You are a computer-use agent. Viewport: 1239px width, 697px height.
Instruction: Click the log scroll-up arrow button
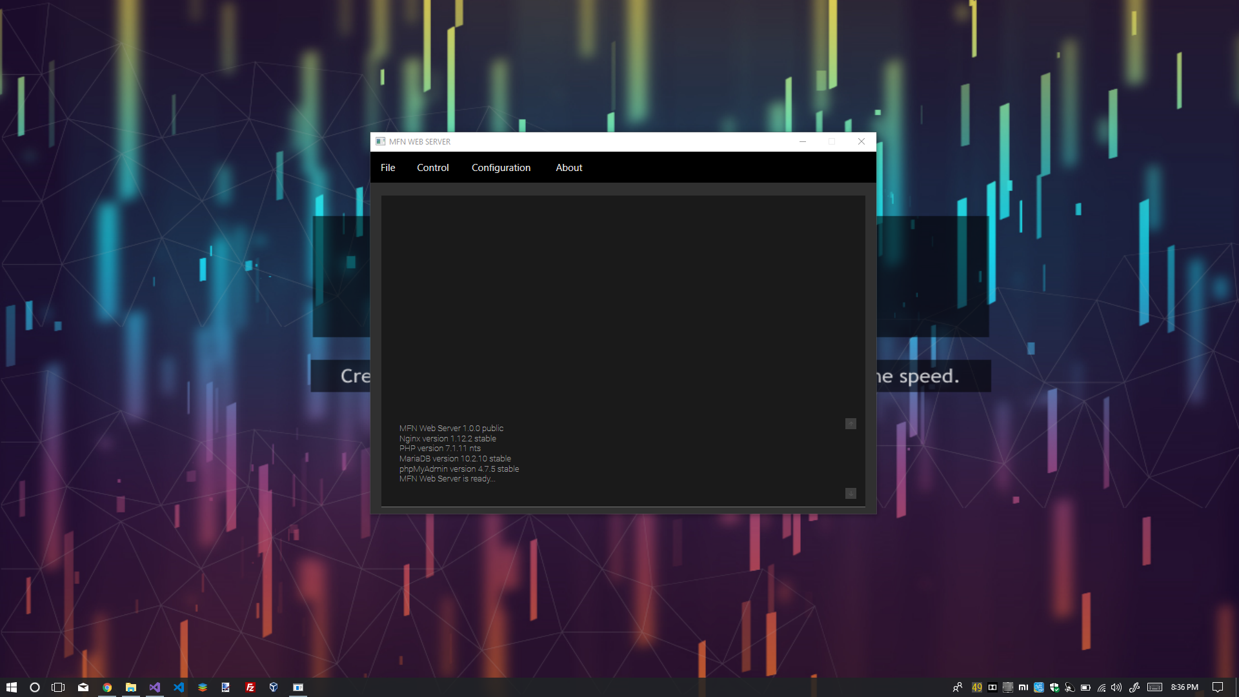[x=851, y=424]
